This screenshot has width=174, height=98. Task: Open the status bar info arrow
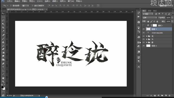coord(39,96)
